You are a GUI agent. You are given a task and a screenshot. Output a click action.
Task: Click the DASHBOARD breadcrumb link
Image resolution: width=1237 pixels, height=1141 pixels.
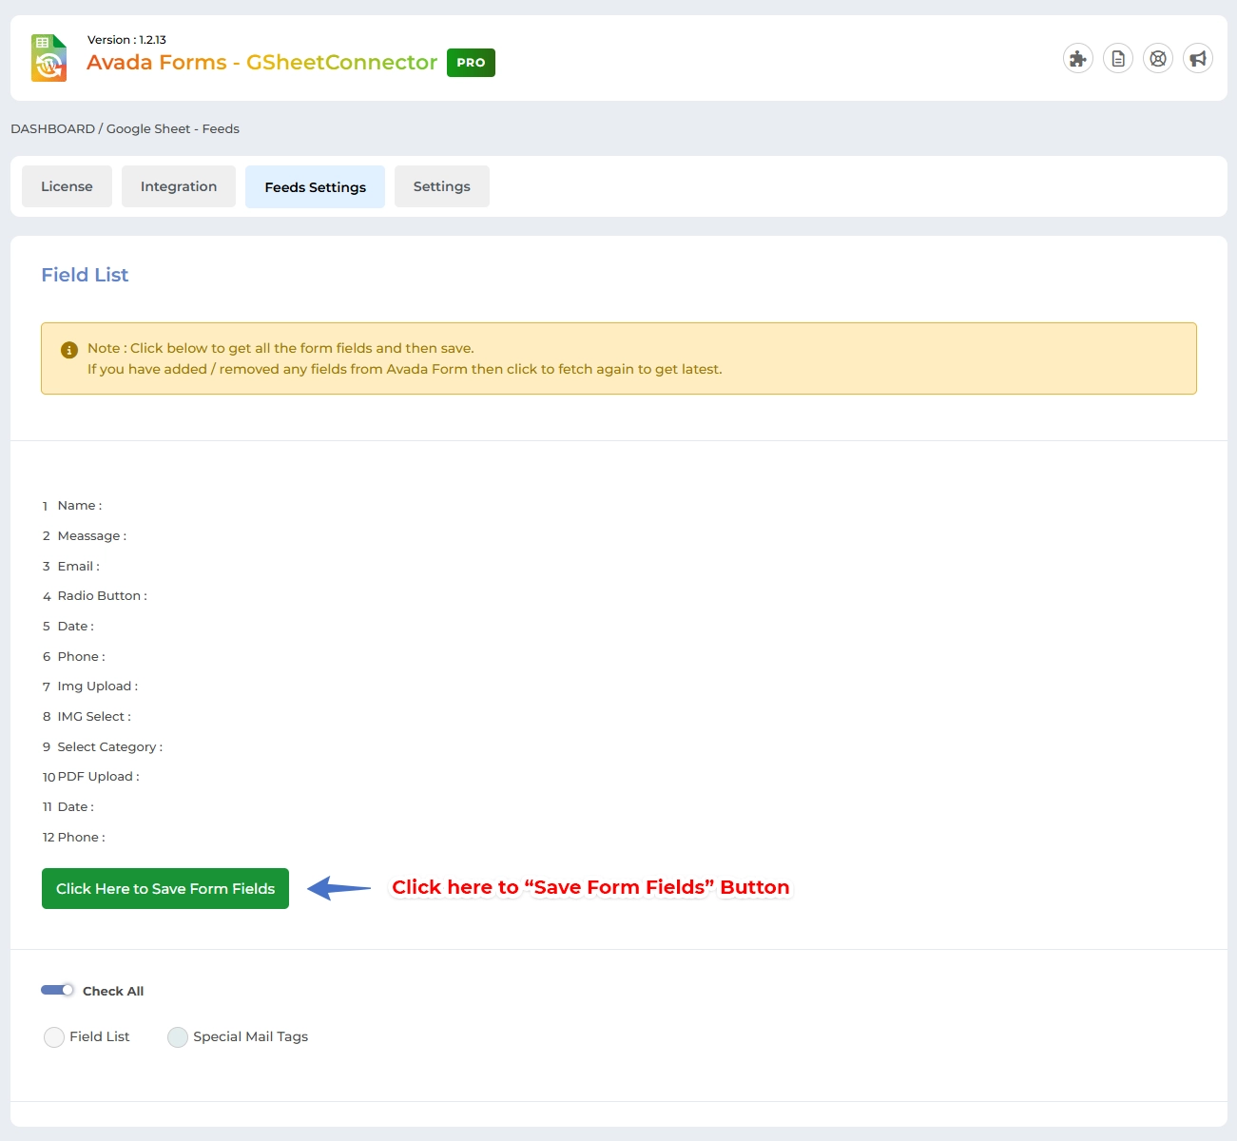click(x=52, y=129)
